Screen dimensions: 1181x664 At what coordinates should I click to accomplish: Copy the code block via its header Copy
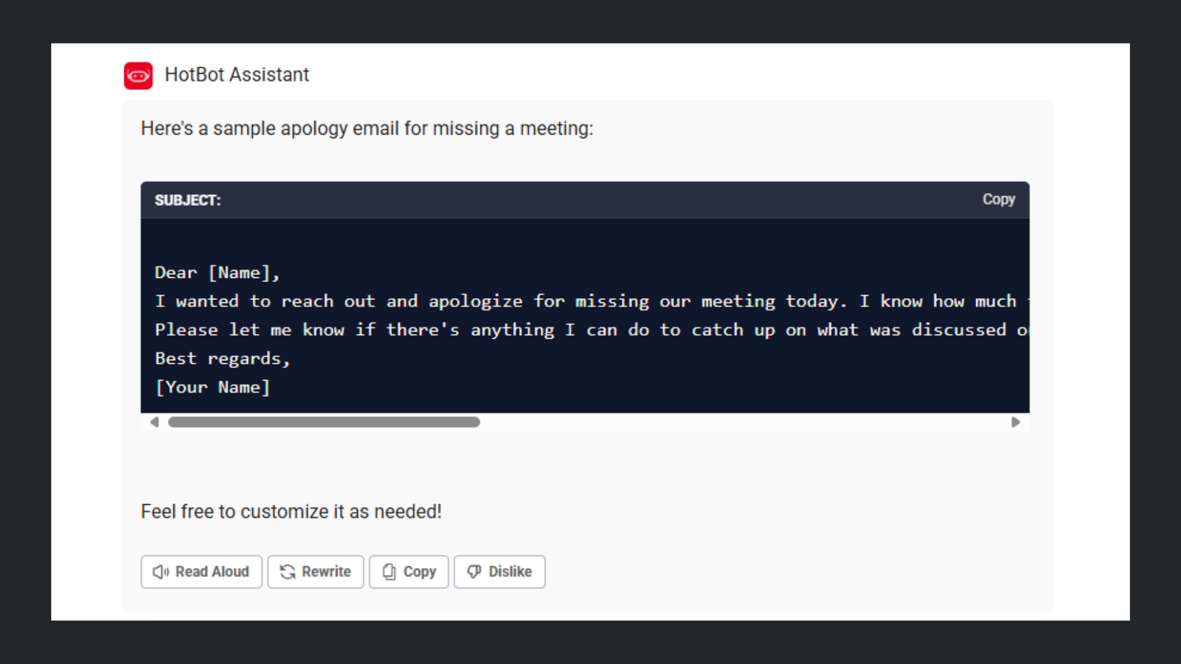click(x=998, y=200)
